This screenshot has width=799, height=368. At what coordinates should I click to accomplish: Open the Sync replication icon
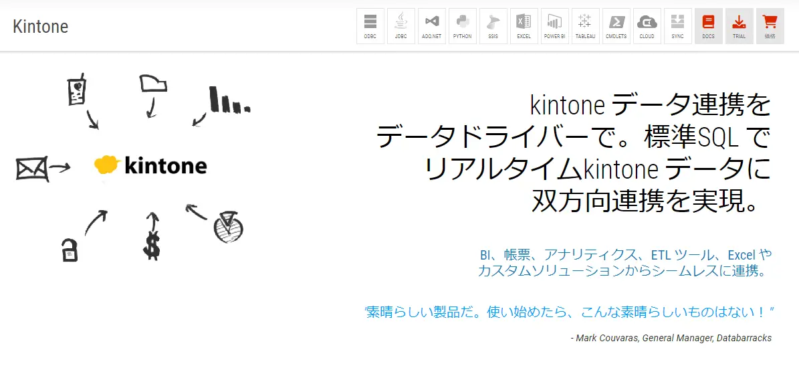[678, 26]
